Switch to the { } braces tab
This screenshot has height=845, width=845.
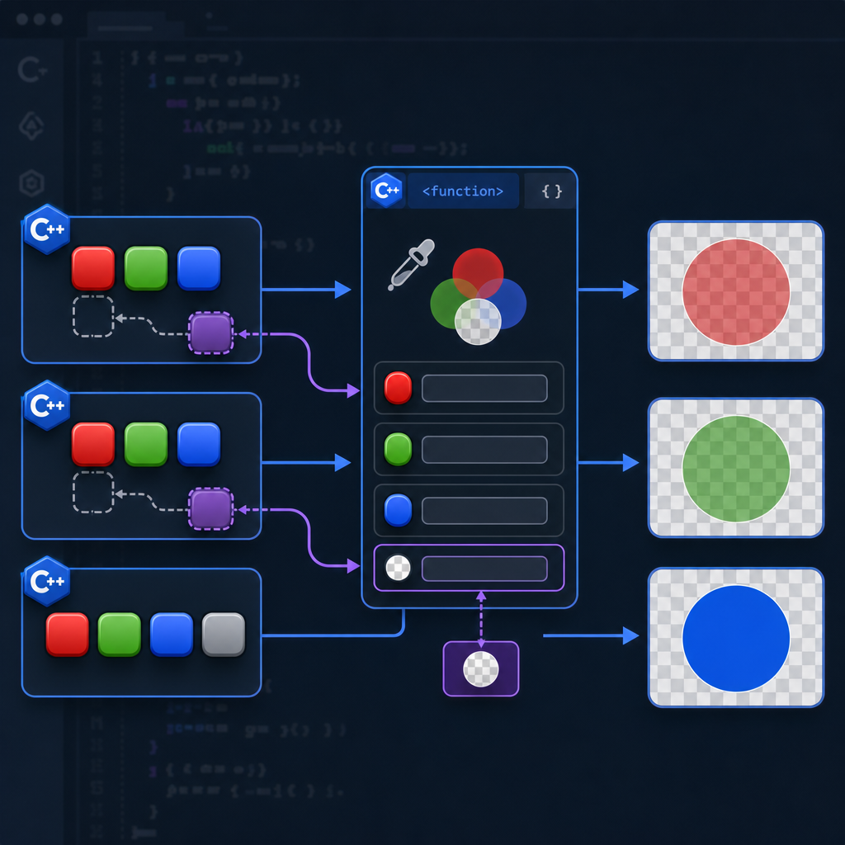(x=551, y=191)
